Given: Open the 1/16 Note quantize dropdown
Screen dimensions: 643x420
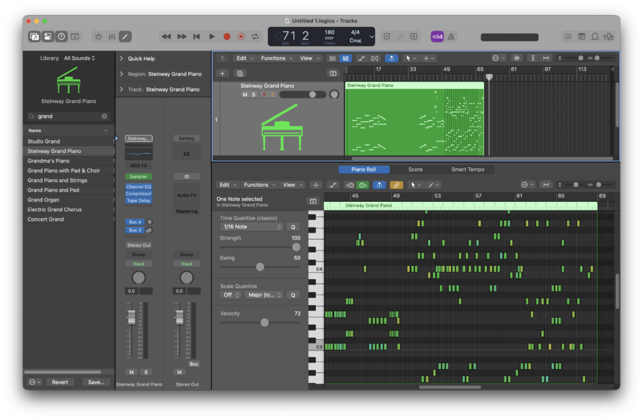Looking at the screenshot, I should tap(251, 227).
